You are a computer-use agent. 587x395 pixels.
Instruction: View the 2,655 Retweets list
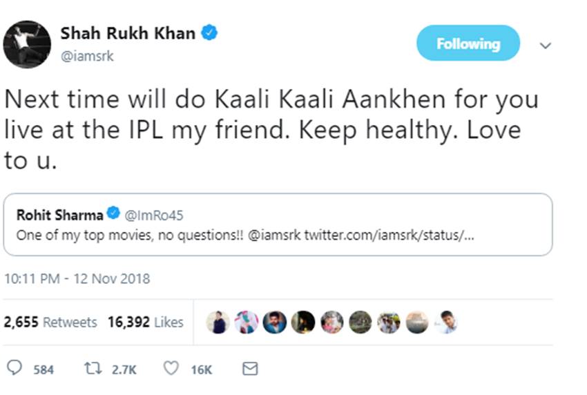(x=50, y=322)
